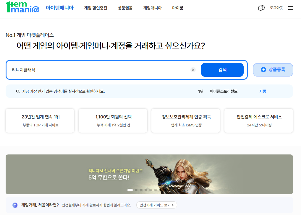Select the fifth banner pagination dot
The image size is (301, 215).
tap(151, 190)
